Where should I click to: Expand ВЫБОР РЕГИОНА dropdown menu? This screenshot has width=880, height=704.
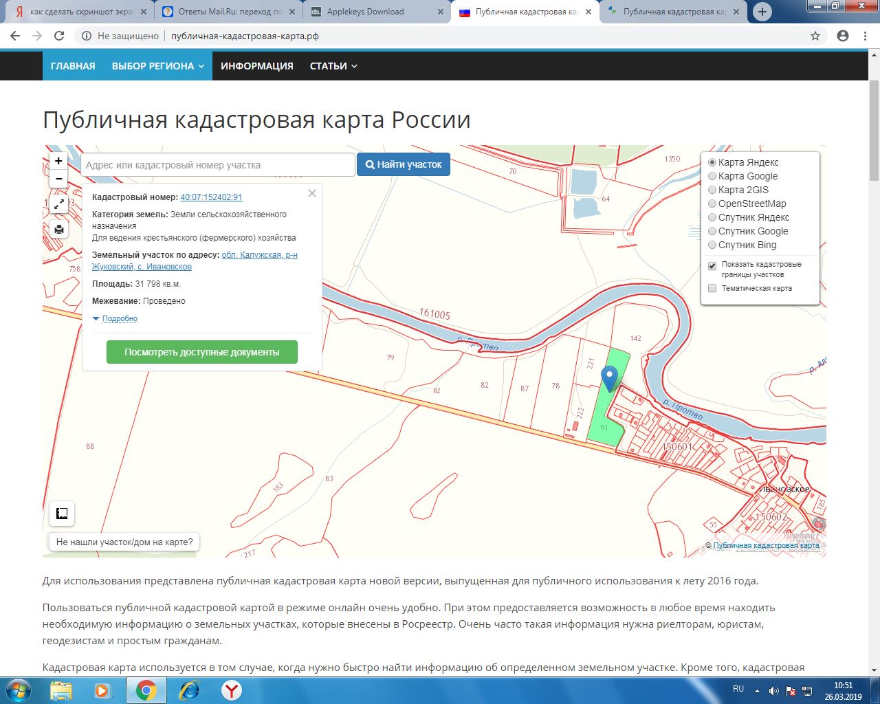158,66
